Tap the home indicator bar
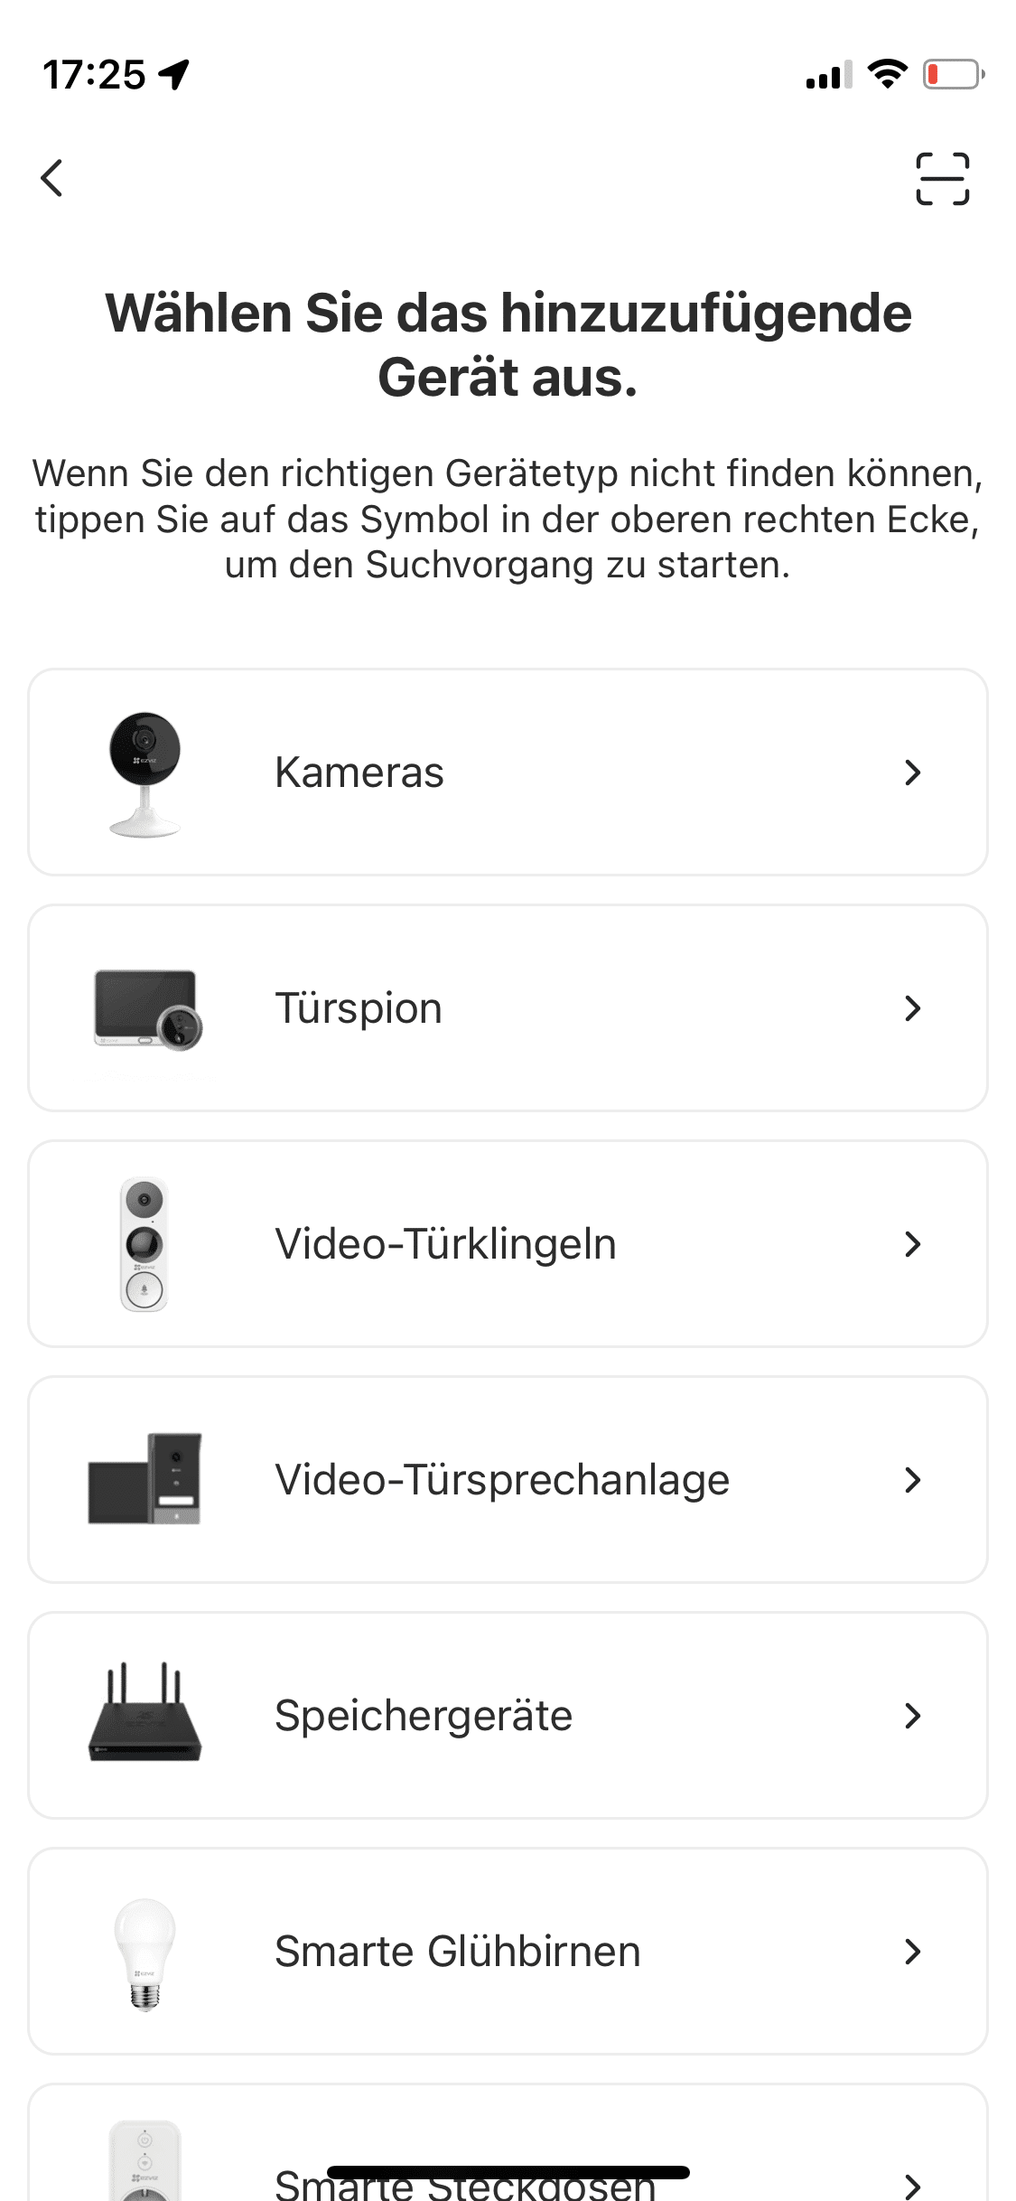 [x=508, y=2172]
